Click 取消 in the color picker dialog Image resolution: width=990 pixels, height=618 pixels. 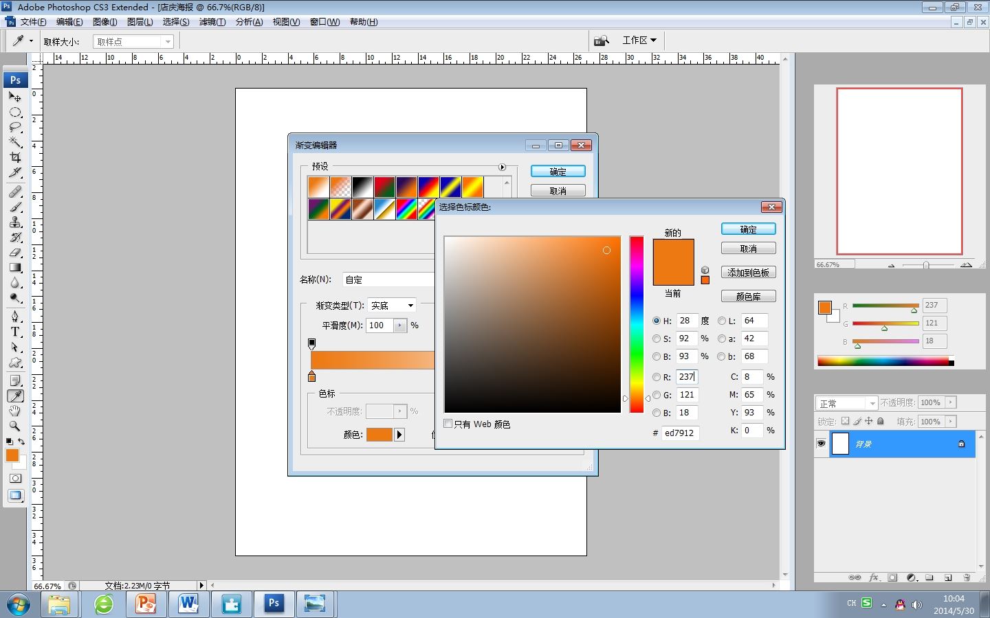pos(749,249)
